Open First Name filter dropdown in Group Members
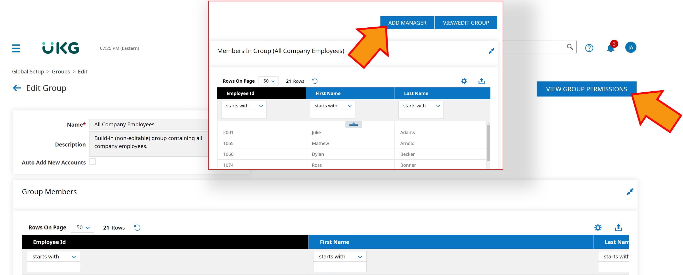This screenshot has height=275, width=683. [x=340, y=257]
